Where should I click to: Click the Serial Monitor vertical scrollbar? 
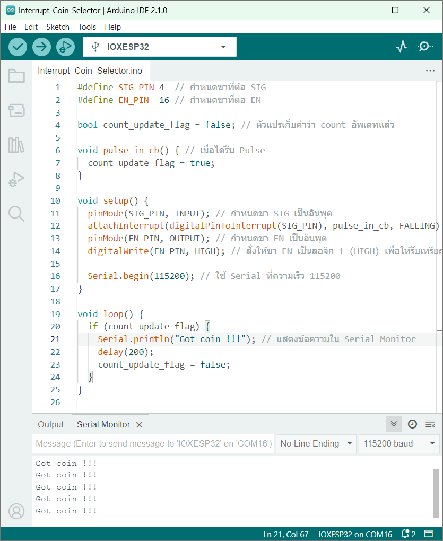(436, 493)
